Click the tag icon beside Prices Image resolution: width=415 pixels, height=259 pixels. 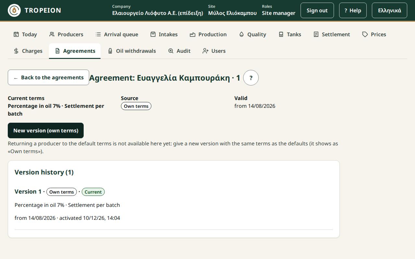(x=365, y=34)
